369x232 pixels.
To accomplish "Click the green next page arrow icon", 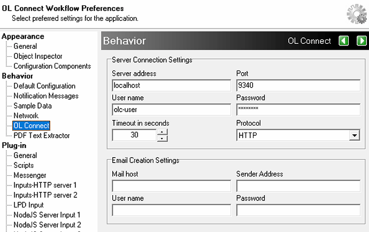I will pyautogui.click(x=362, y=41).
